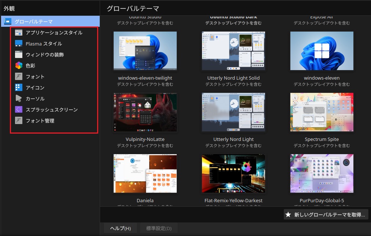Click the ヘルプ(H) button
The width and height of the screenshot is (371, 236).
point(121,228)
